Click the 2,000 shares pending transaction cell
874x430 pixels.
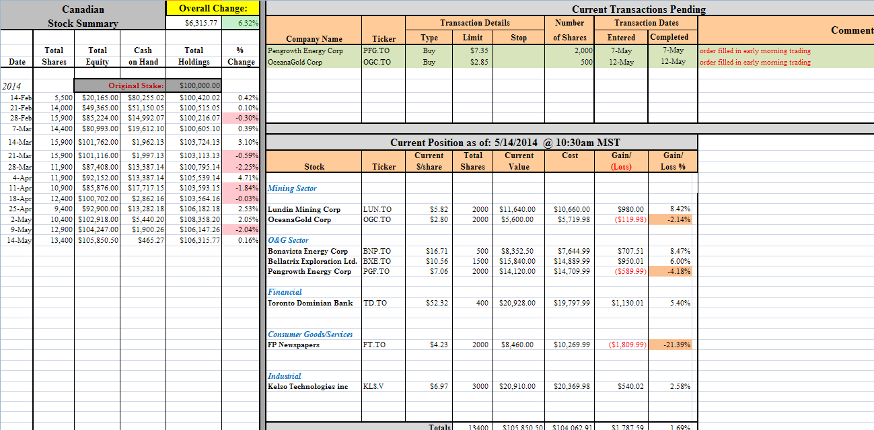pyautogui.click(x=569, y=50)
